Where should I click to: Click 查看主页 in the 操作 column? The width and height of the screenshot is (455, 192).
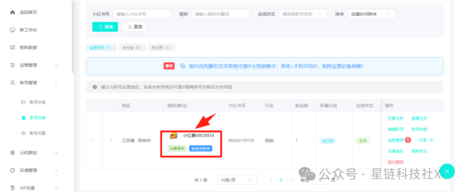[x=419, y=118]
